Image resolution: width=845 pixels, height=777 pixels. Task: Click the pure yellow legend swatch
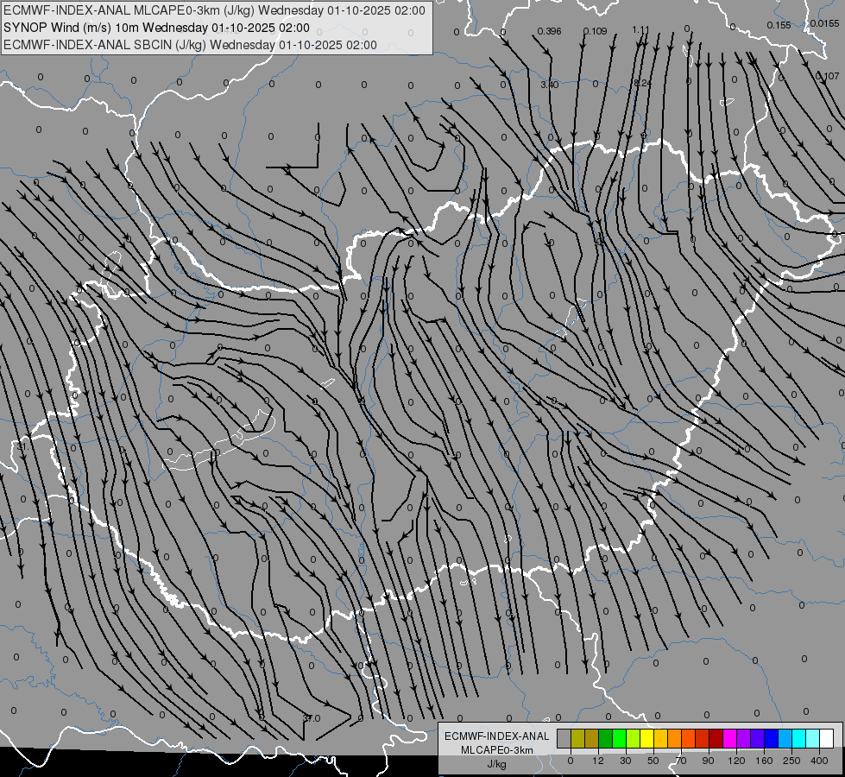646,738
